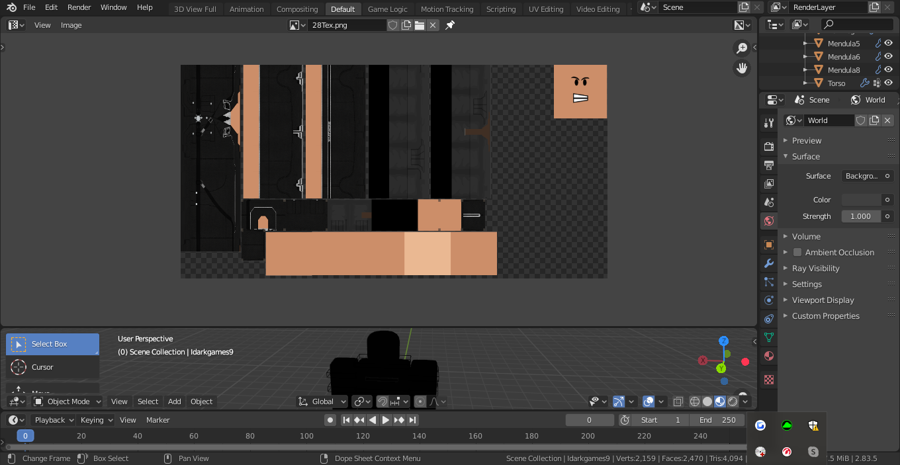
Task: Jump to timeline end frame
Action: coord(412,420)
